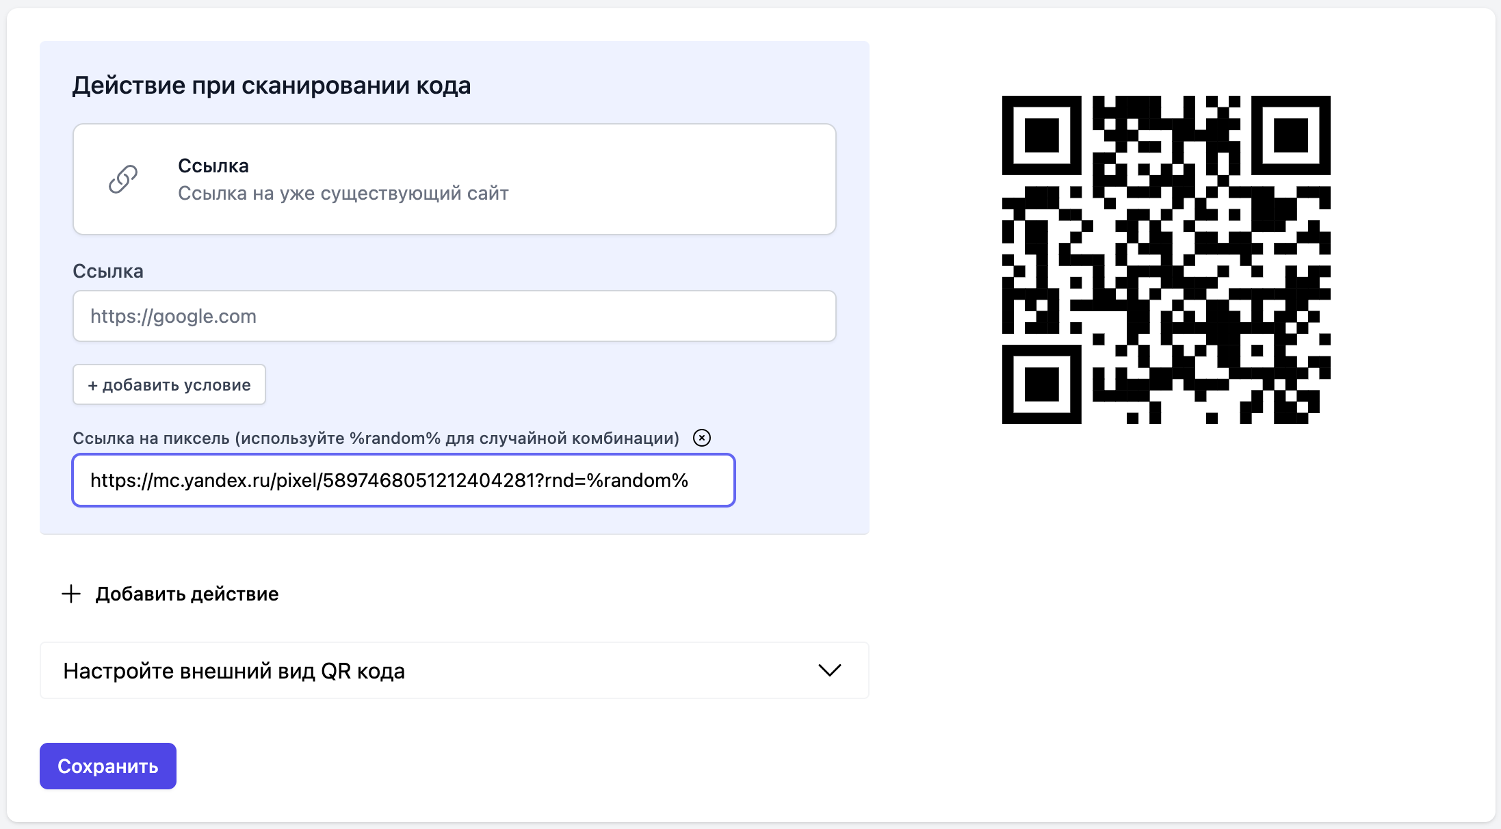The height and width of the screenshot is (829, 1501).
Task: Click the text Ссылка на уже существующий сайт
Action: (343, 194)
